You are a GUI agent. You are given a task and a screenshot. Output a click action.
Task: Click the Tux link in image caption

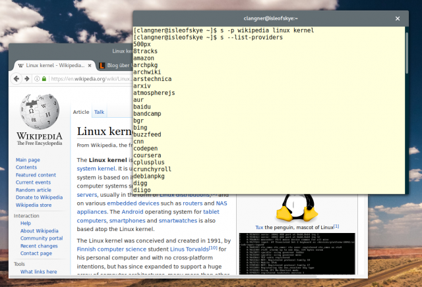click(259, 227)
